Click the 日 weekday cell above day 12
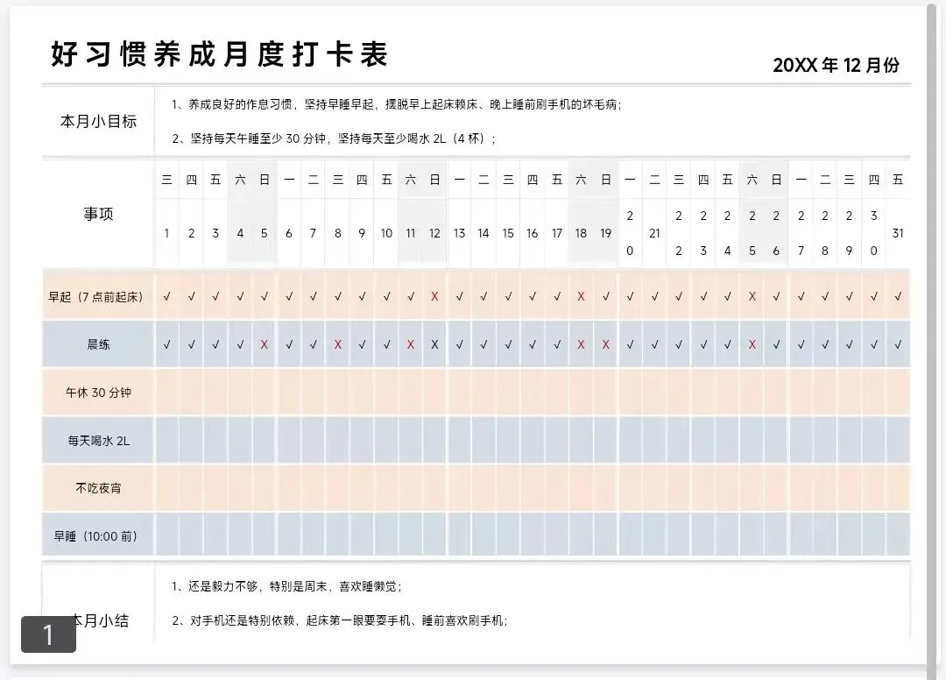The height and width of the screenshot is (680, 946). (x=434, y=180)
